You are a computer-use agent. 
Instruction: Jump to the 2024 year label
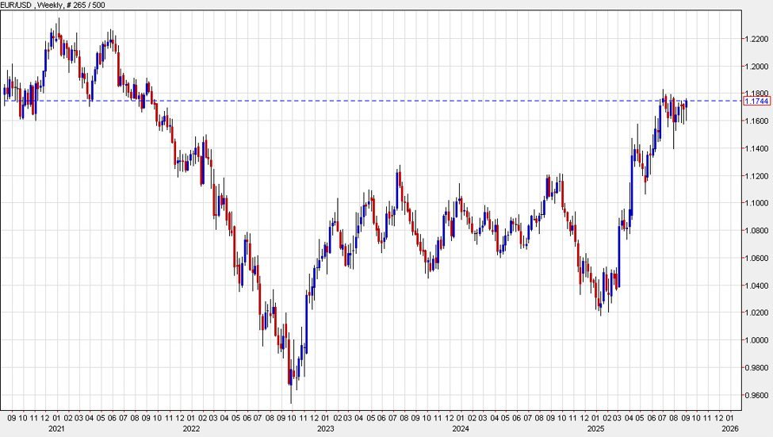point(460,428)
